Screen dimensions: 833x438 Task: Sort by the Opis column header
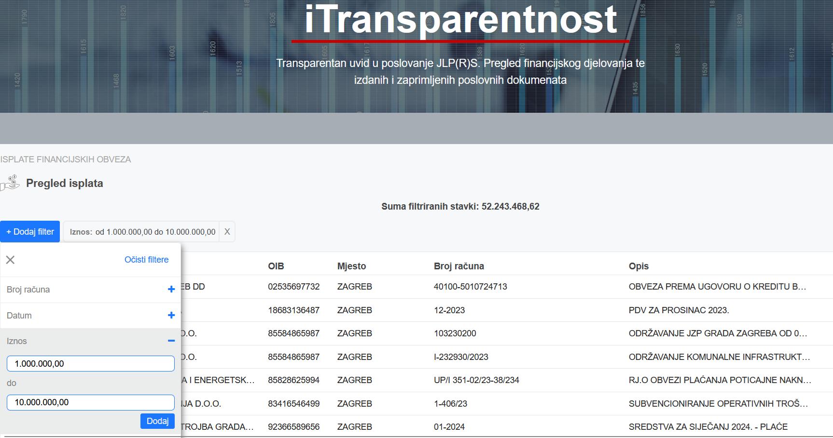pos(638,266)
